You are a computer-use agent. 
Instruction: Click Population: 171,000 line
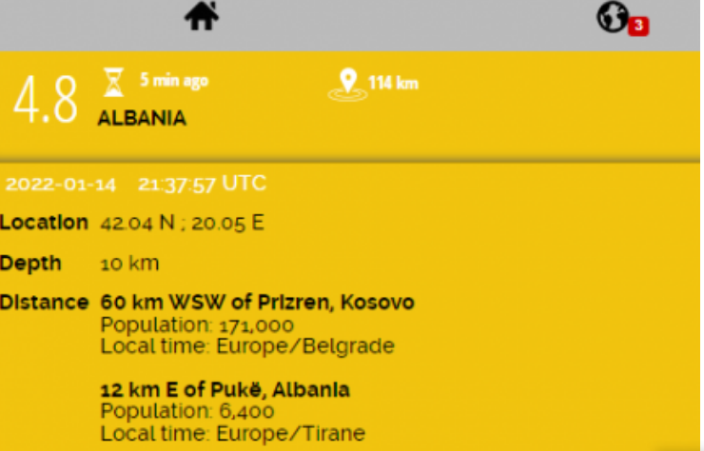tap(197, 324)
